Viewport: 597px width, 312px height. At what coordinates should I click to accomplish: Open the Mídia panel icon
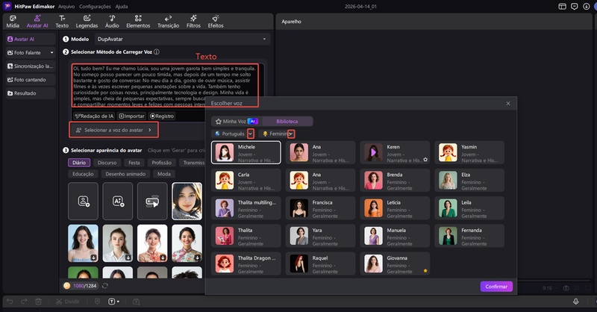[13, 19]
